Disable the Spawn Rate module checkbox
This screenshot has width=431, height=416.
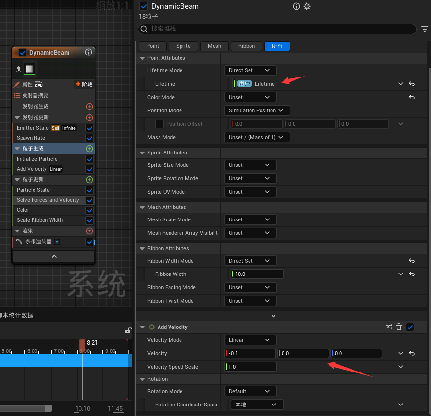point(90,138)
